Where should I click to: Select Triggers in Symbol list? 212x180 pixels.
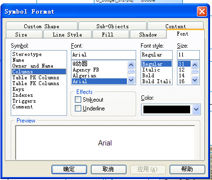pyautogui.click(x=39, y=101)
